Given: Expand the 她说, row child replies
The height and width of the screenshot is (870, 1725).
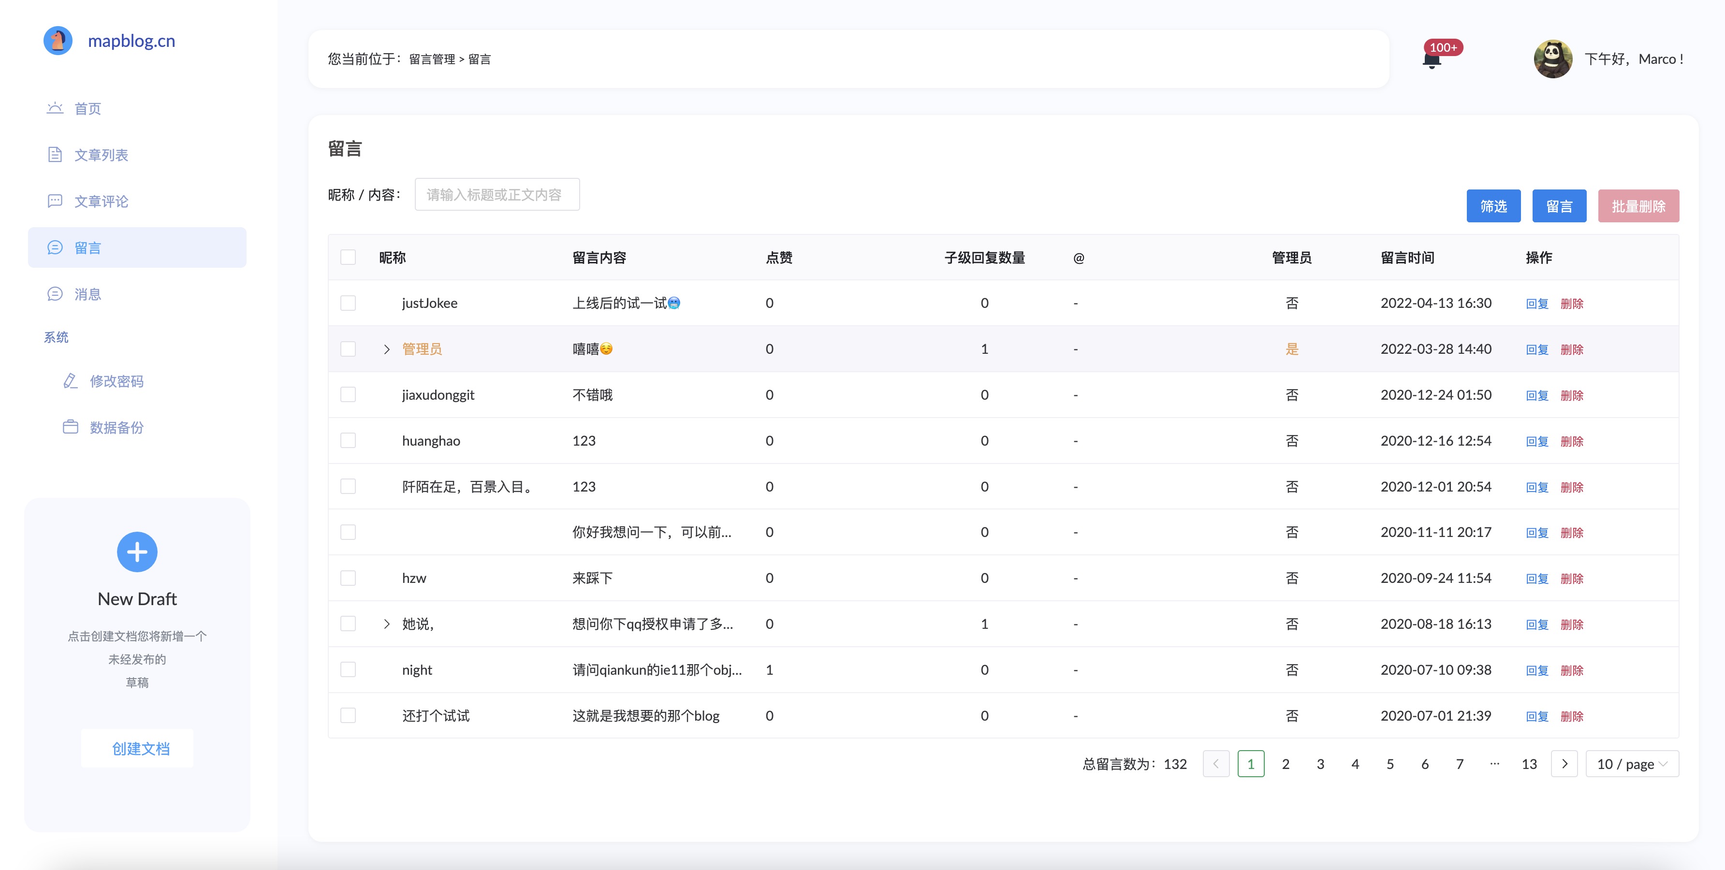Looking at the screenshot, I should coord(386,623).
